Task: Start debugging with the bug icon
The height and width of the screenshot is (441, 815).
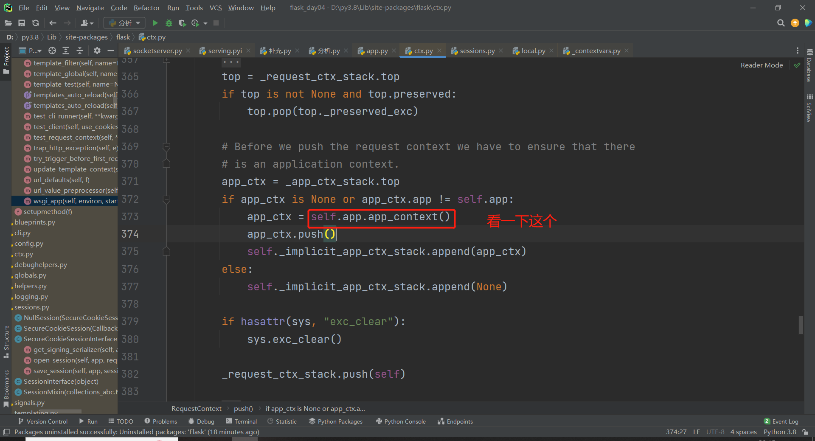Action: (169, 23)
